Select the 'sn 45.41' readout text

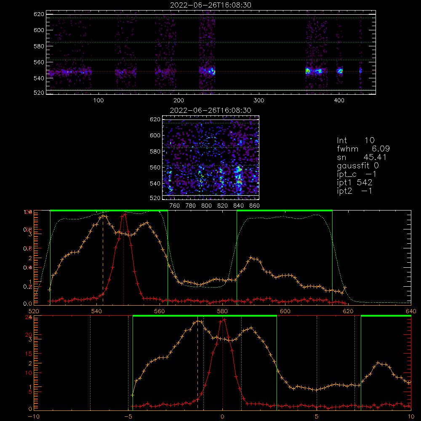362,157
